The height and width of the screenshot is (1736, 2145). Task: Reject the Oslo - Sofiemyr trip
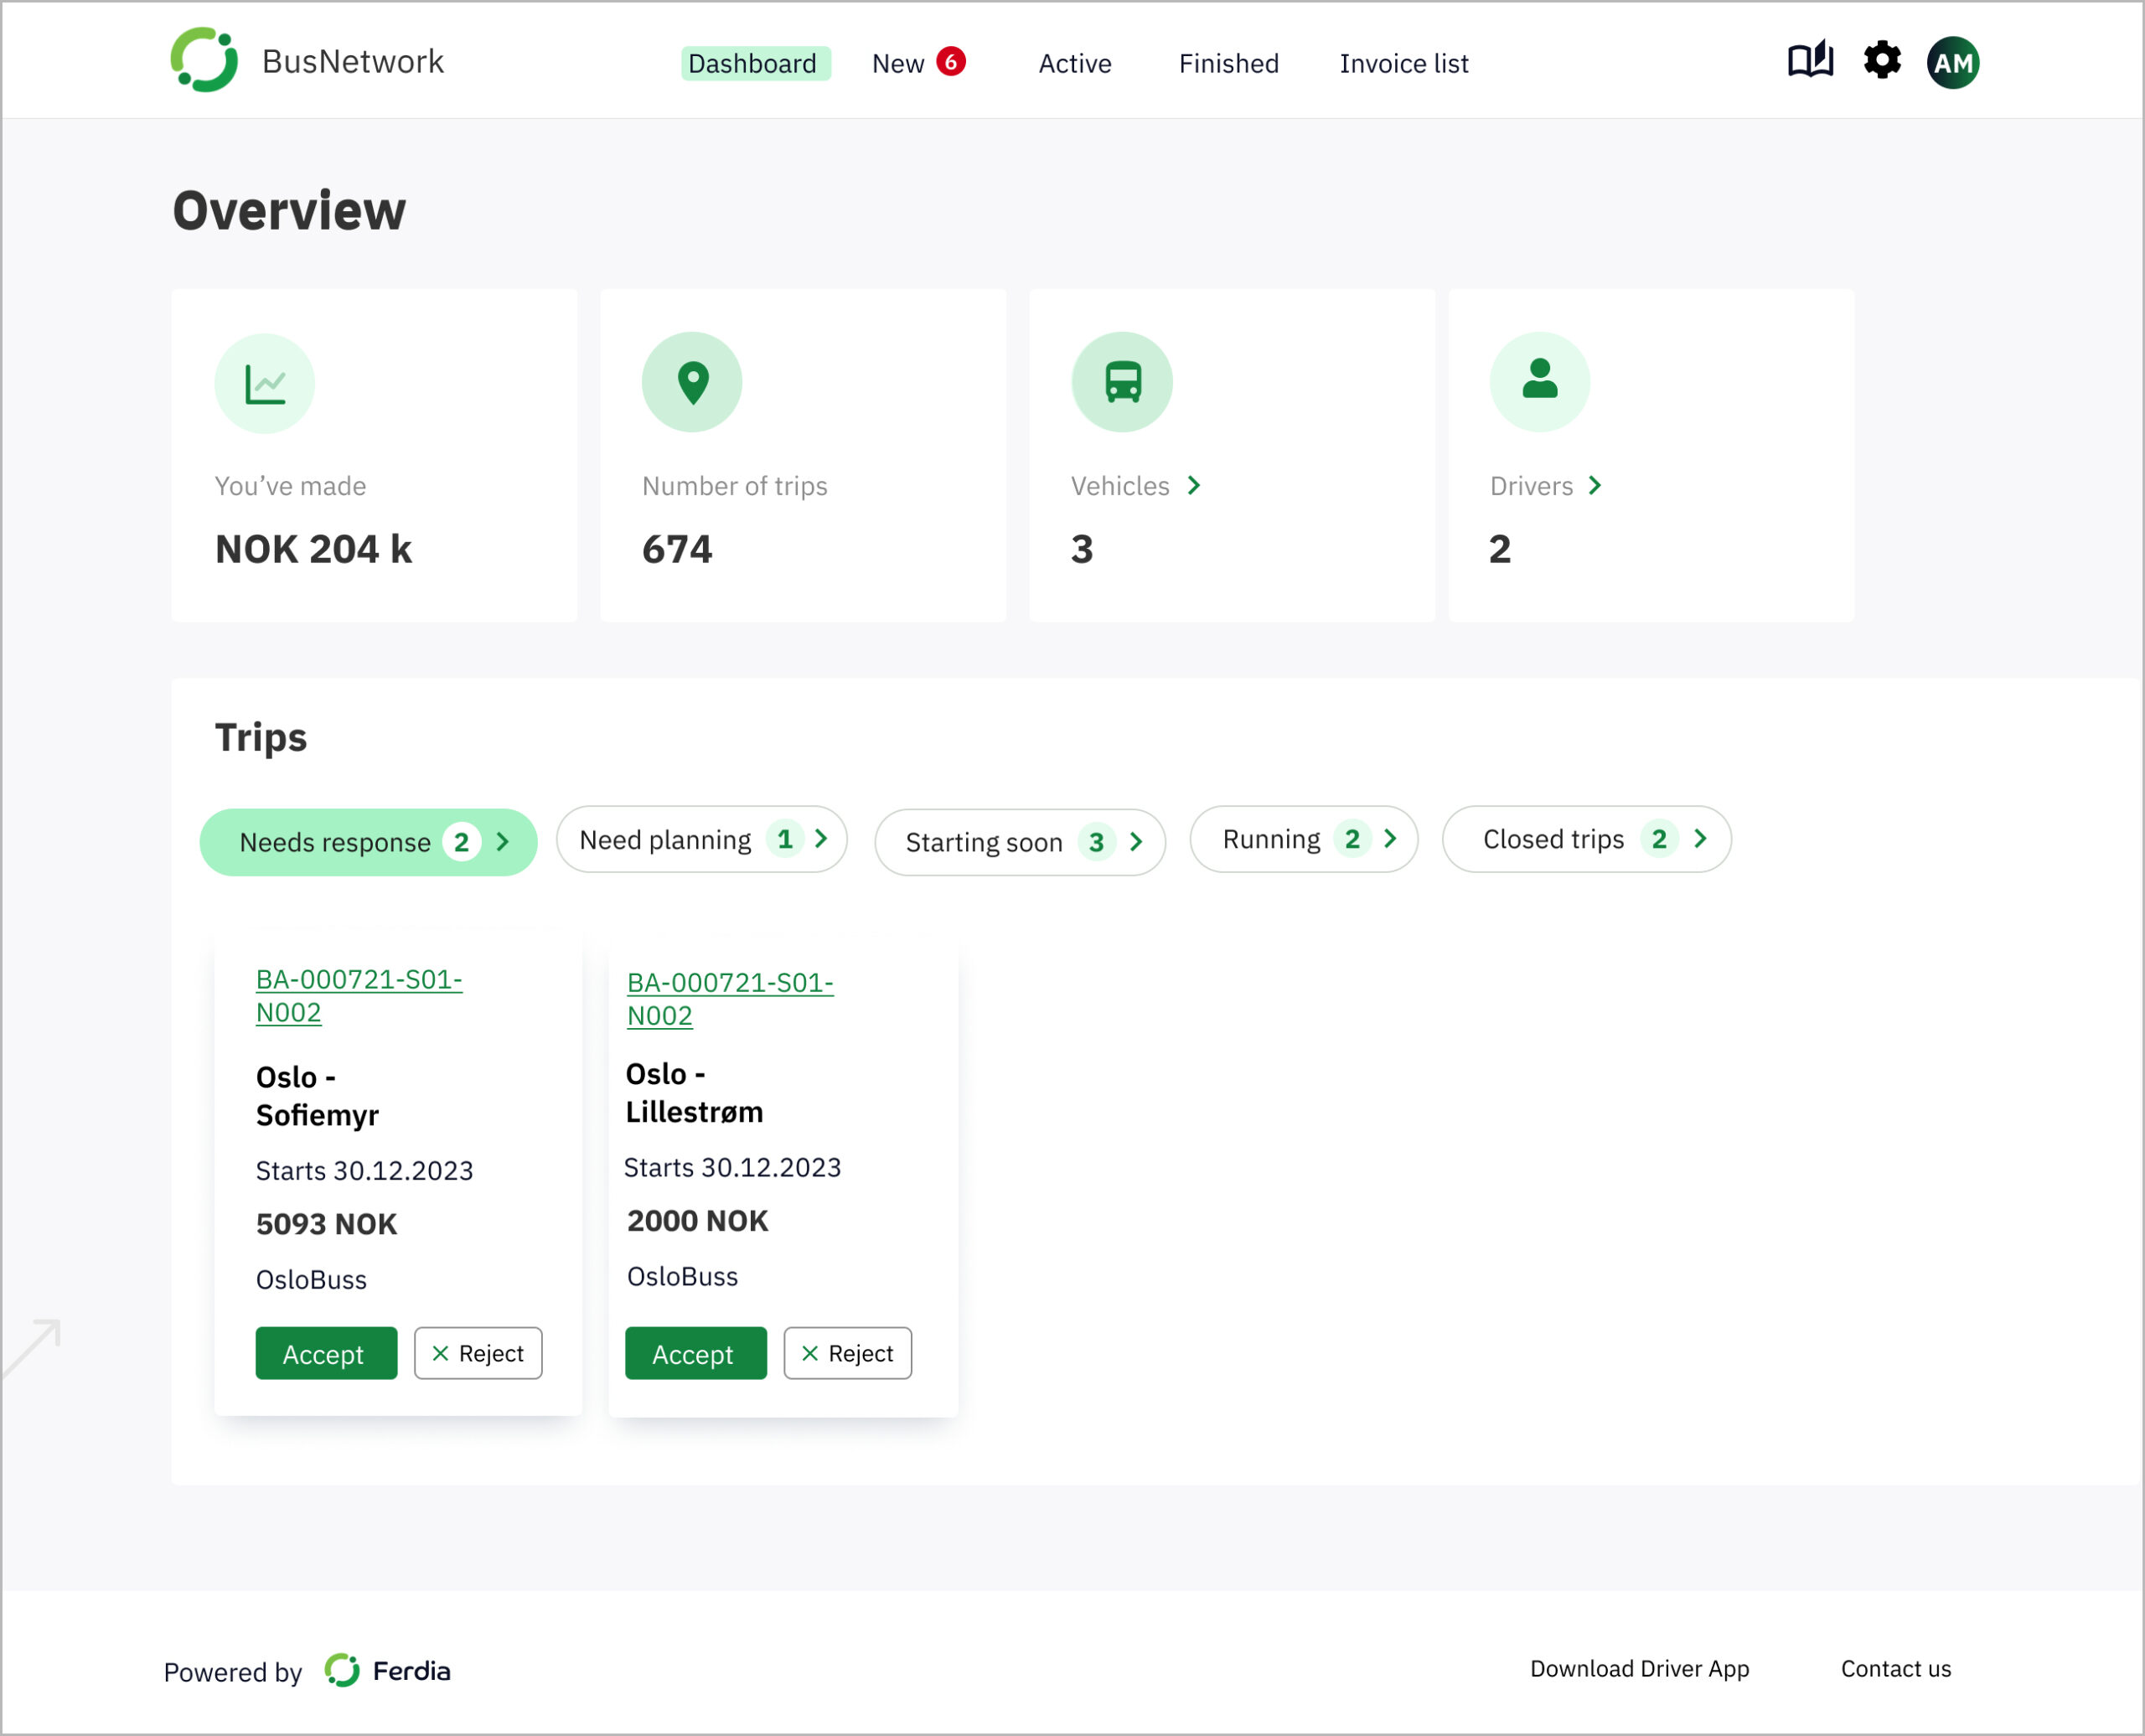coord(478,1353)
